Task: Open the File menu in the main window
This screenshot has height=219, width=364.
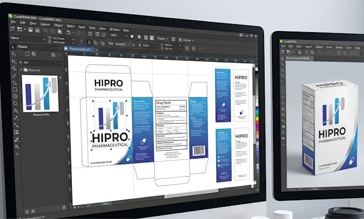Action: [13, 22]
